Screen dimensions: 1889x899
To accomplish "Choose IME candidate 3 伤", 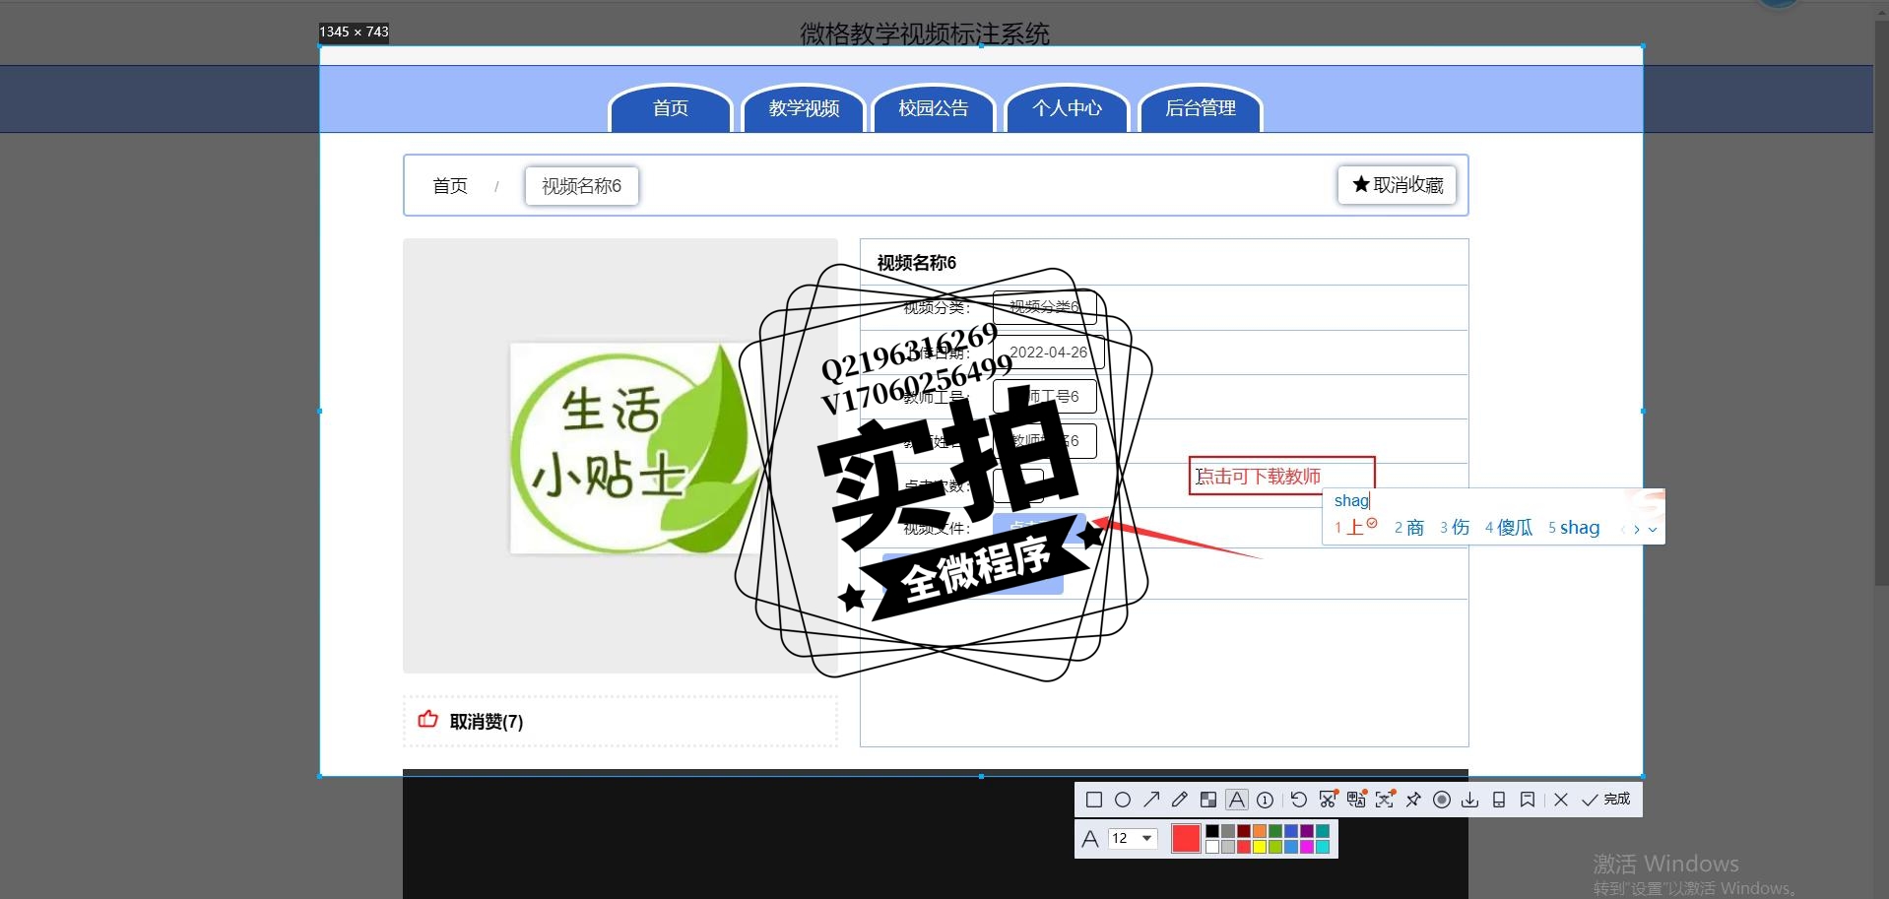I will pos(1455,528).
